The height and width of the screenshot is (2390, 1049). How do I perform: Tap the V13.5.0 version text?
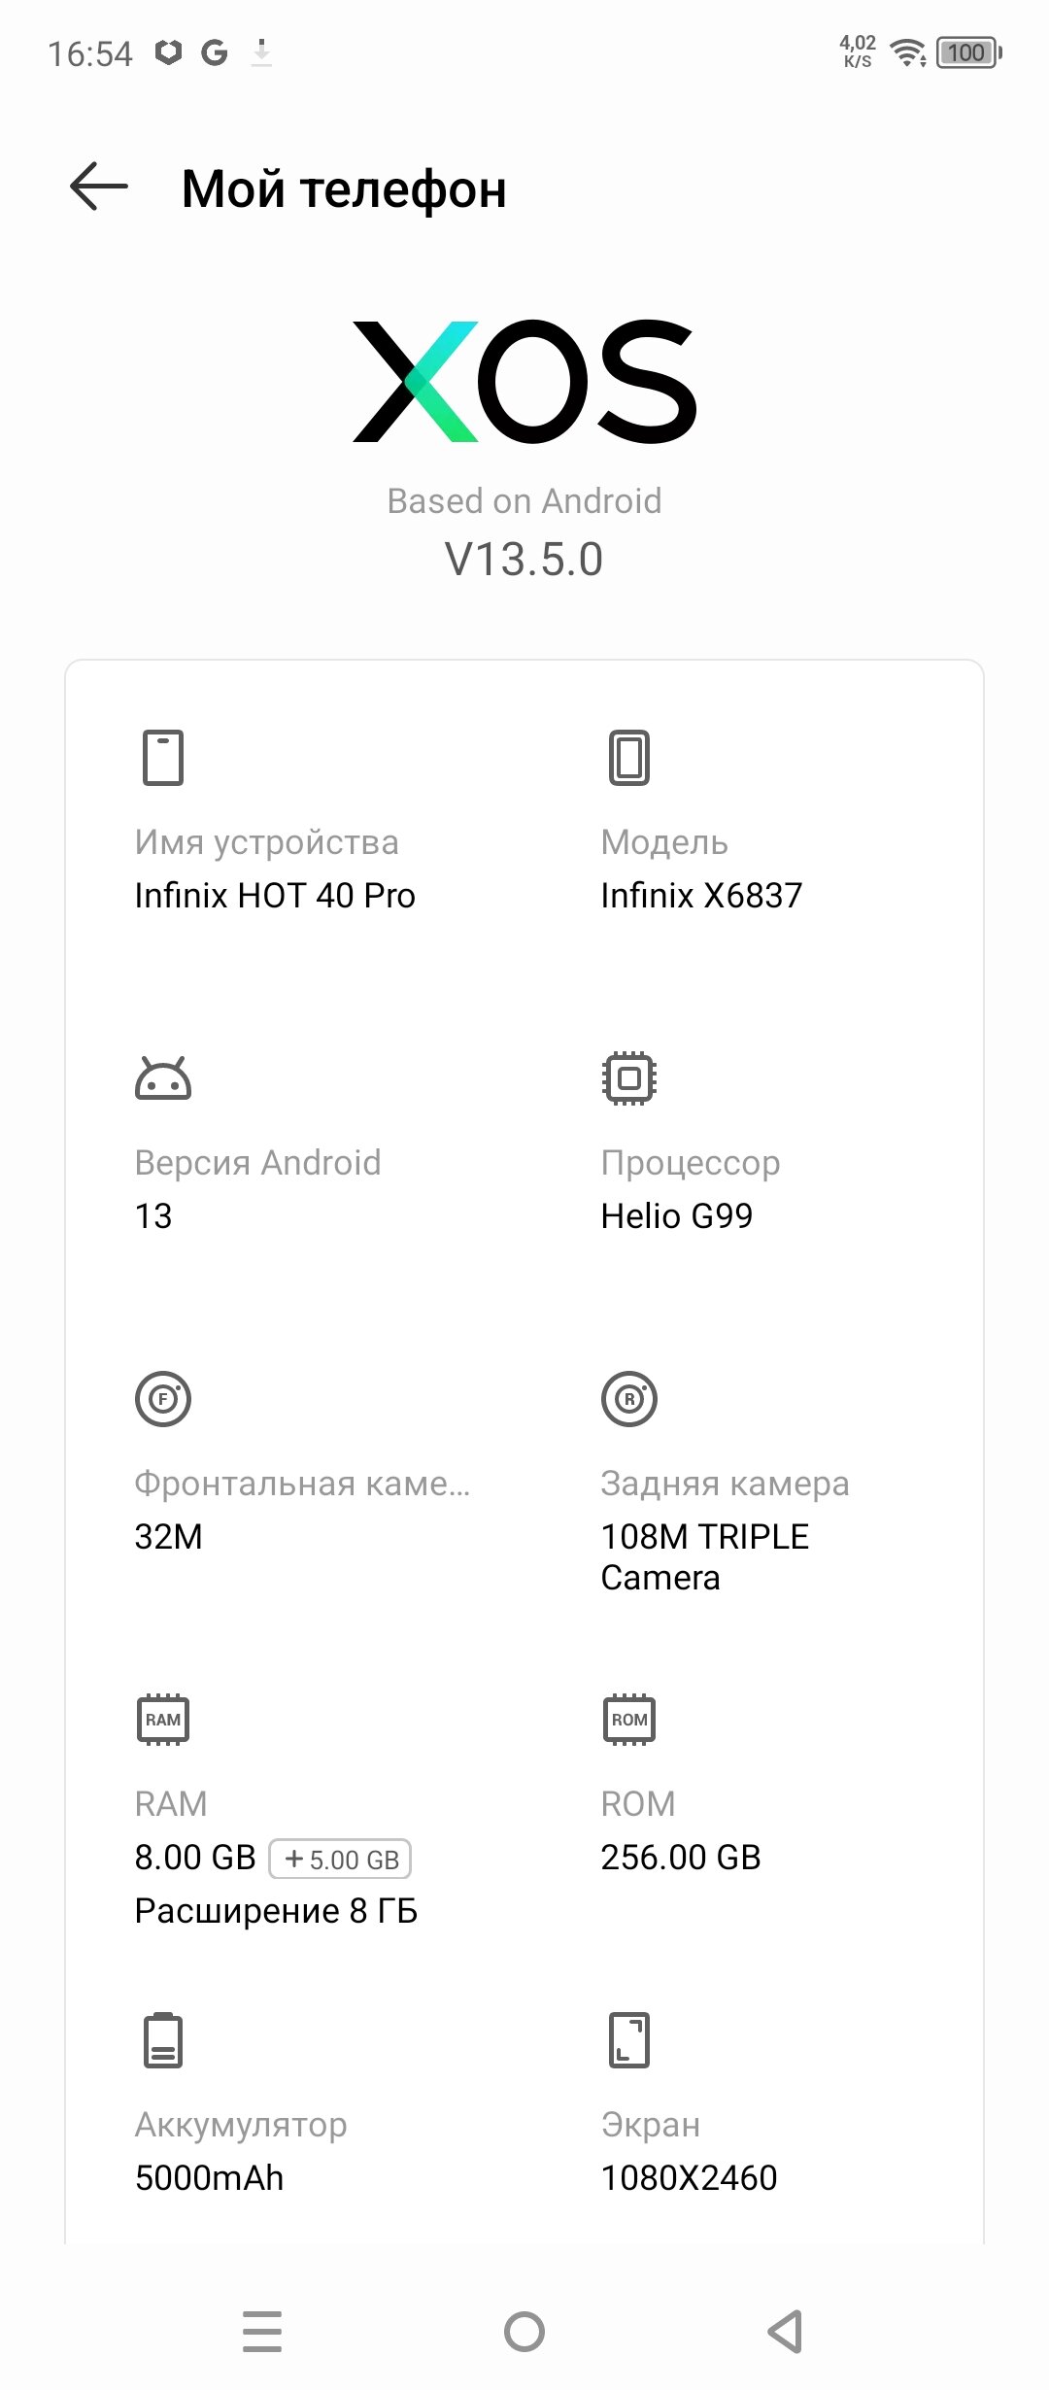pos(524,560)
